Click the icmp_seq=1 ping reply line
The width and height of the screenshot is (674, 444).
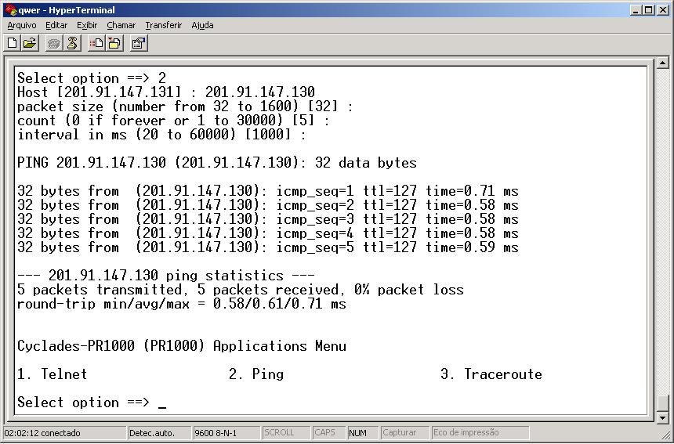point(268,190)
